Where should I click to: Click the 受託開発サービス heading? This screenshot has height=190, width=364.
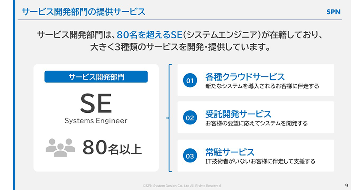click(238, 114)
